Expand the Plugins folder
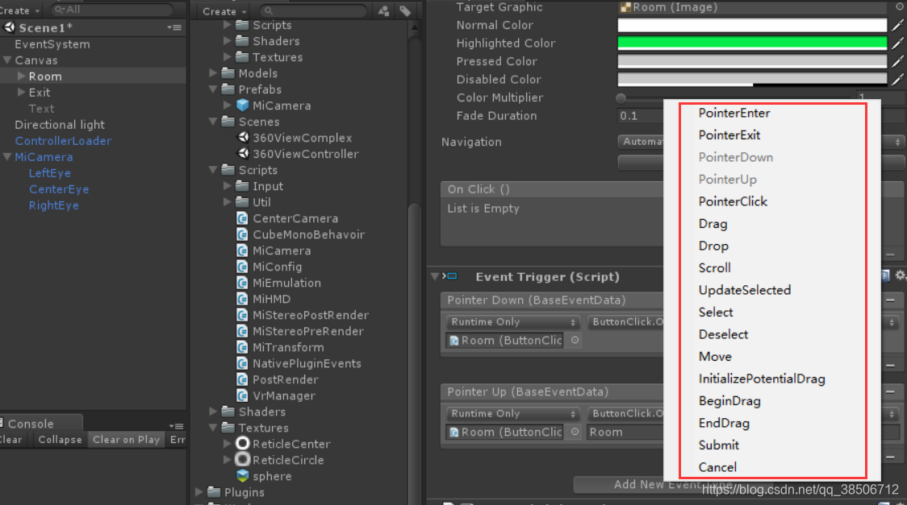Image resolution: width=907 pixels, height=505 pixels. pos(199,492)
